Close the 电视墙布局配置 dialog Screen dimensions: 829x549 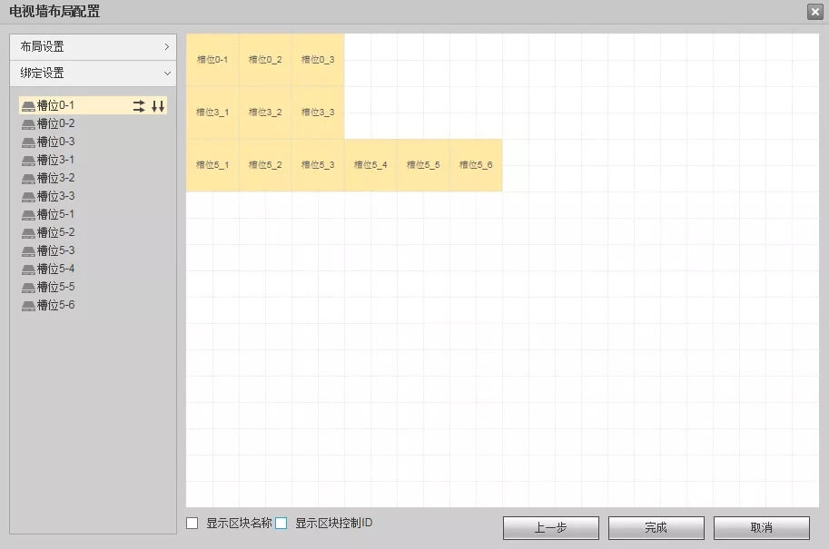pos(814,12)
